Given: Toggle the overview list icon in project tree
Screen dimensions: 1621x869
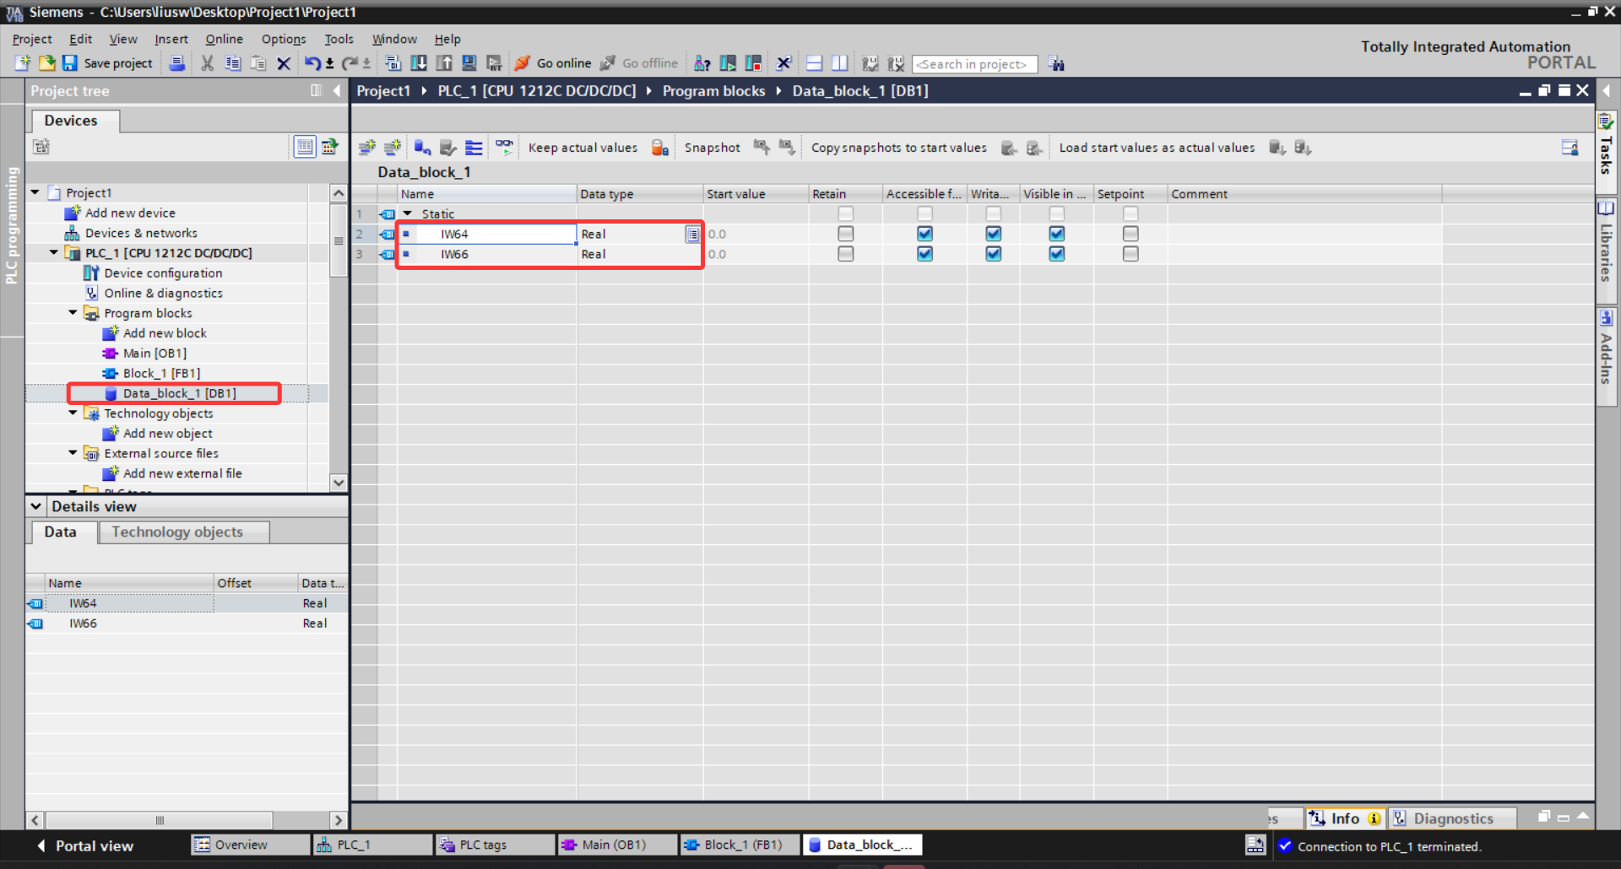Looking at the screenshot, I should pos(305,147).
